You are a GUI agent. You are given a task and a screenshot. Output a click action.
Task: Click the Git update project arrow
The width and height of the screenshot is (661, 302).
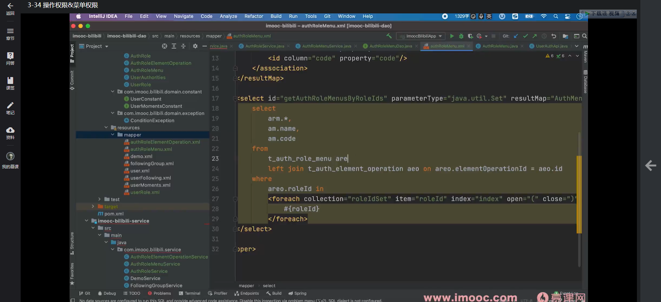tap(516, 36)
